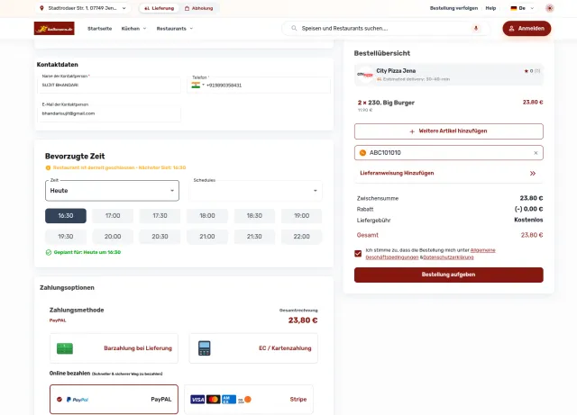Select the 18:30 time slot
Image resolution: width=577 pixels, height=415 pixels.
click(x=254, y=216)
